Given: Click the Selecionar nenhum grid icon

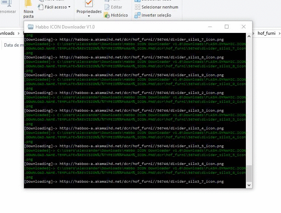Looking at the screenshot, I should (x=138, y=7).
